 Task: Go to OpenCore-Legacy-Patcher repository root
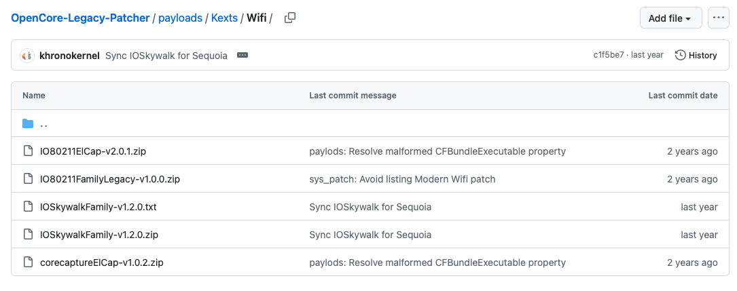(80, 18)
